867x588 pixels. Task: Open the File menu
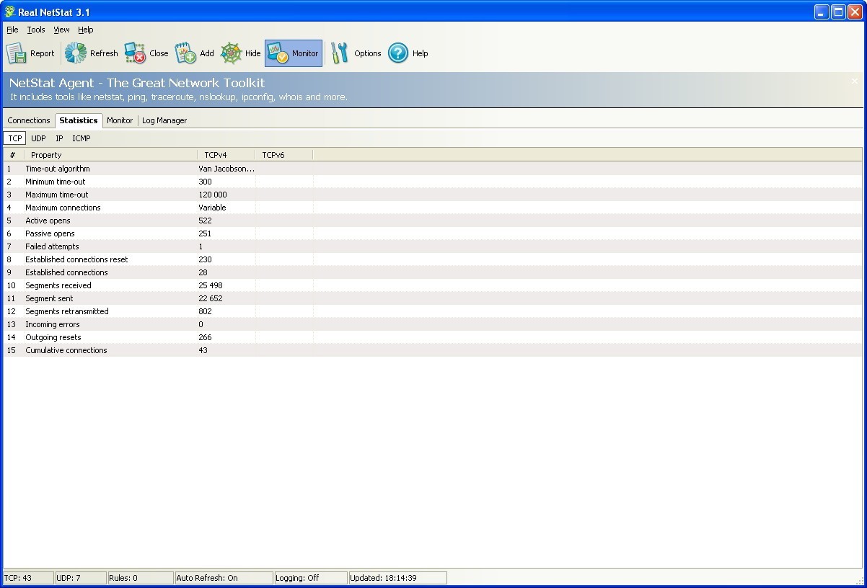coord(12,30)
